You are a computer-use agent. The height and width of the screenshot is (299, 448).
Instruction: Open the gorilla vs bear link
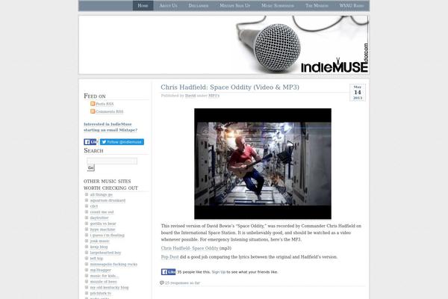tap(103, 224)
